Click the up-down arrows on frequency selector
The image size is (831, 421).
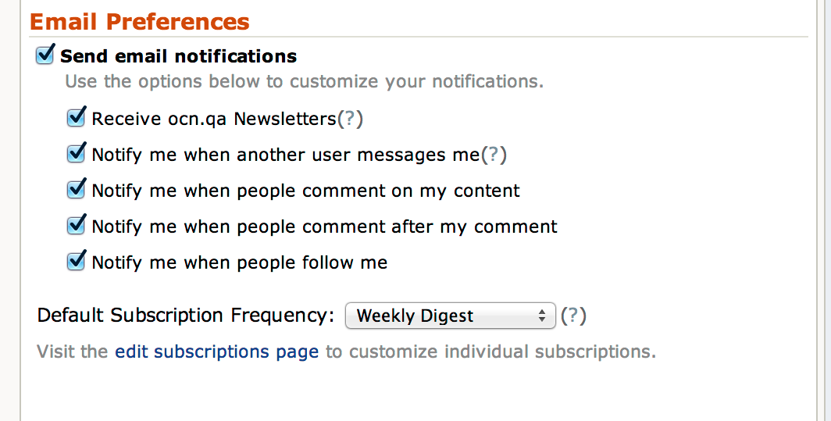point(541,316)
